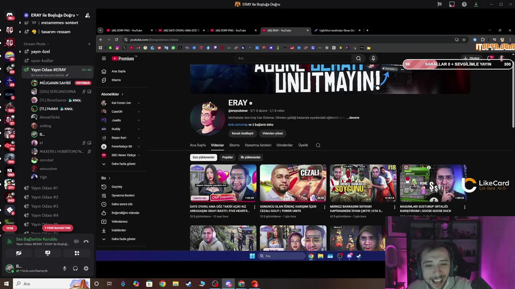Open Discord user settings gear
The image size is (515, 289).
[x=86, y=269]
